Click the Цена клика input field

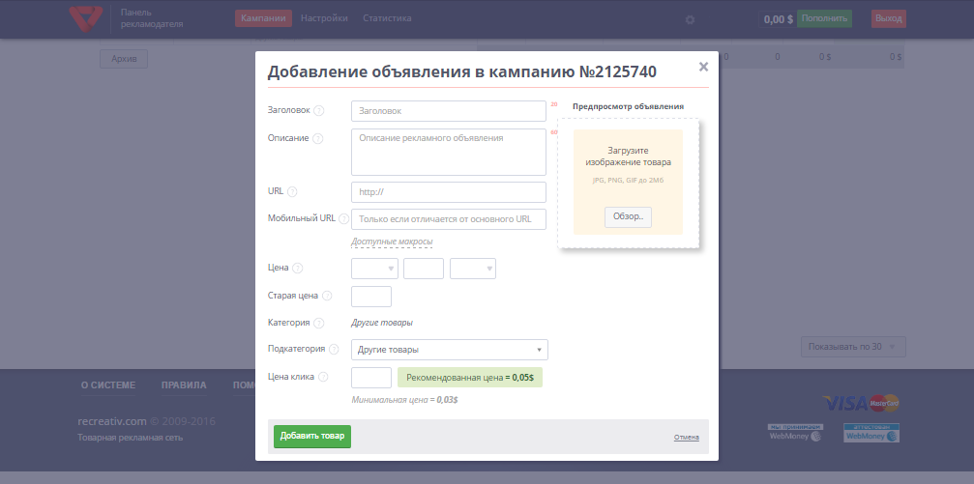click(371, 378)
